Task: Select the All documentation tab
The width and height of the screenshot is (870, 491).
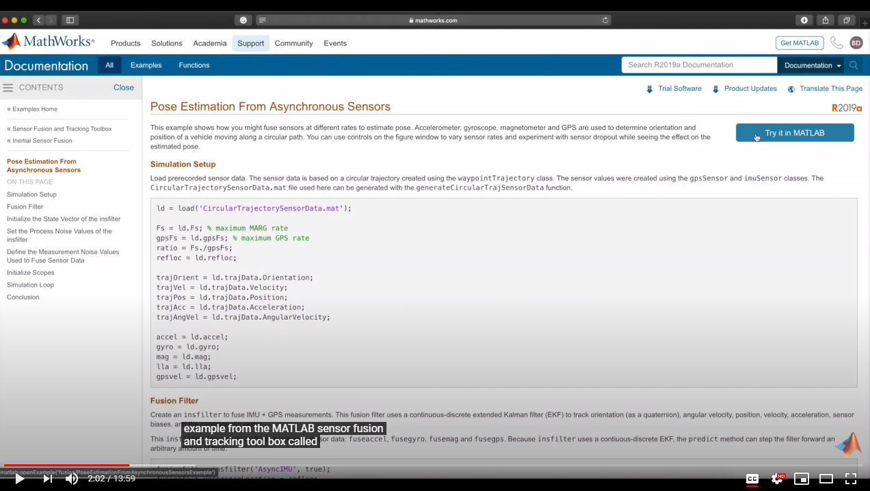Action: pyautogui.click(x=109, y=65)
